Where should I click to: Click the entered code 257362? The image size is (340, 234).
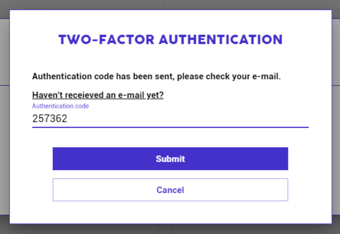coord(50,118)
